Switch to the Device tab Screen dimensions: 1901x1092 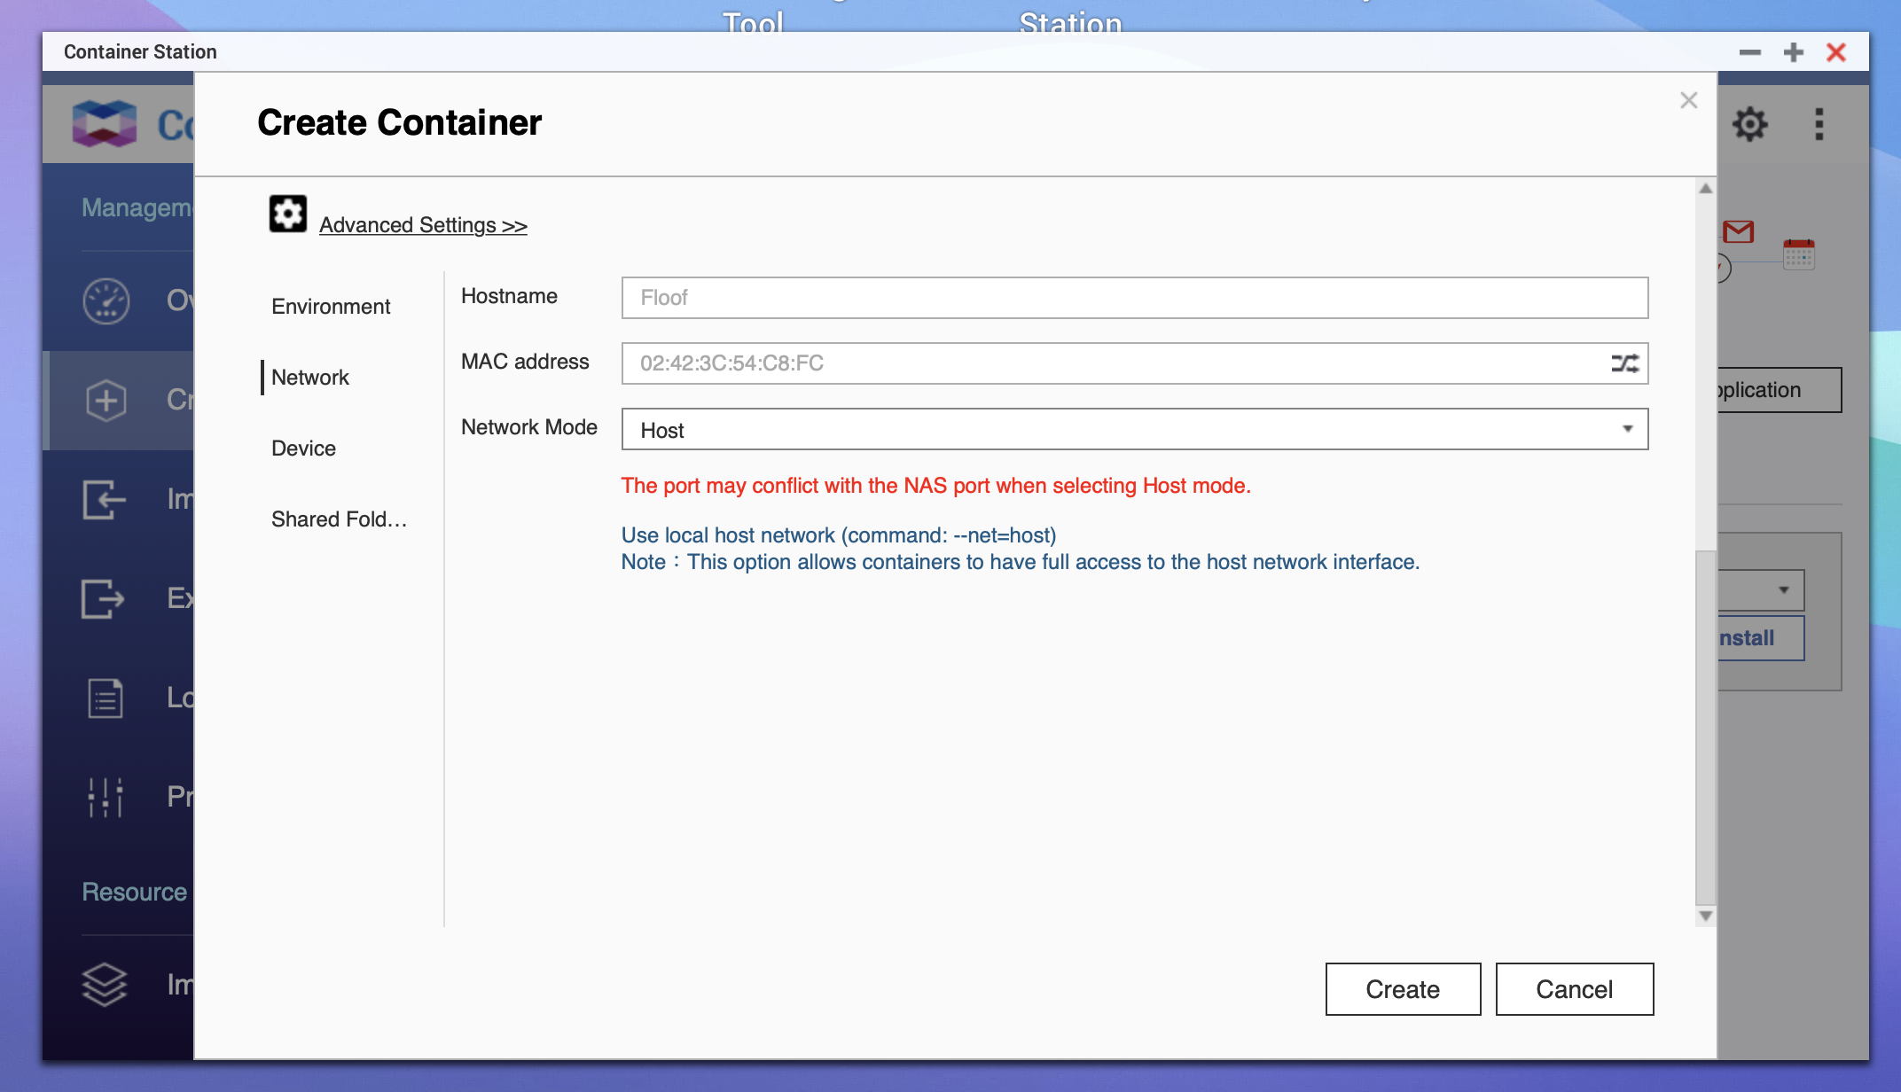tap(303, 448)
